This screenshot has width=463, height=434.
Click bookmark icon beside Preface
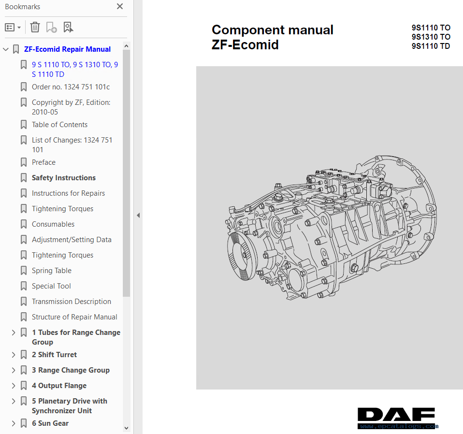pos(24,162)
